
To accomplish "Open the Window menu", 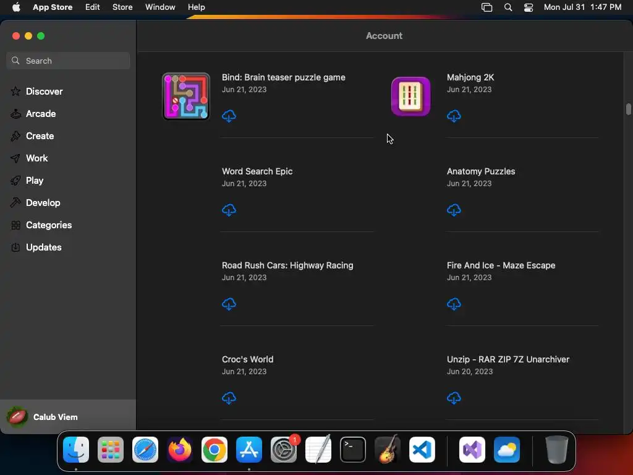I will pyautogui.click(x=160, y=7).
